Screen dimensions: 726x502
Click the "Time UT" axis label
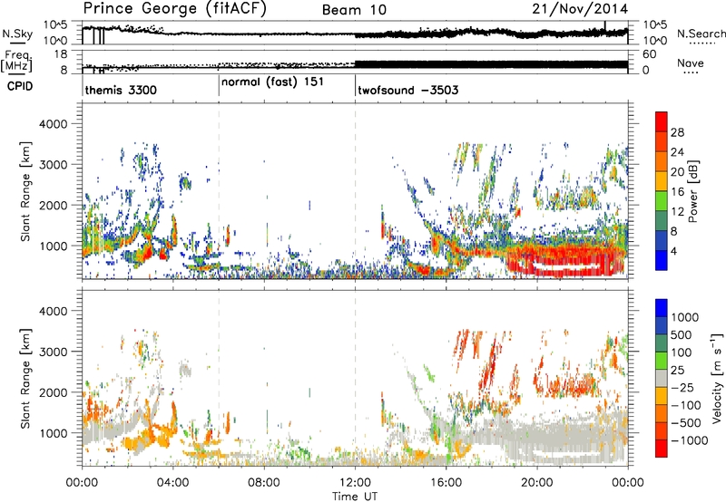(355, 497)
